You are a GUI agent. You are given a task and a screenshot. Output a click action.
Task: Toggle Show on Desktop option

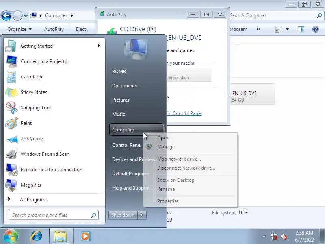(x=191, y=180)
